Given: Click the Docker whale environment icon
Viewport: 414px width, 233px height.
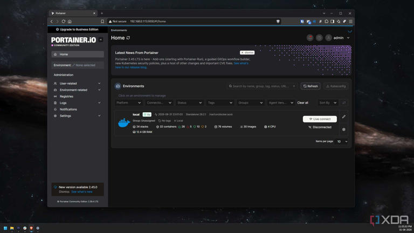Looking at the screenshot, I should 124,122.
